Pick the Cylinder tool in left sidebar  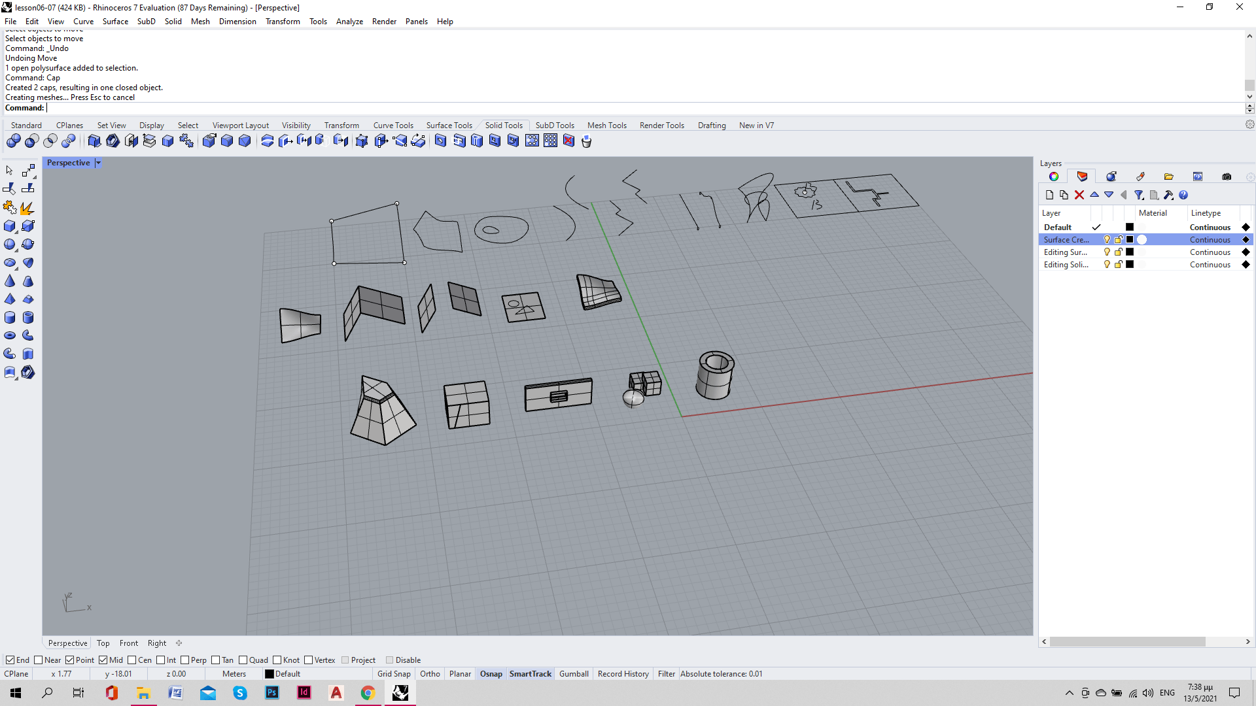[10, 318]
